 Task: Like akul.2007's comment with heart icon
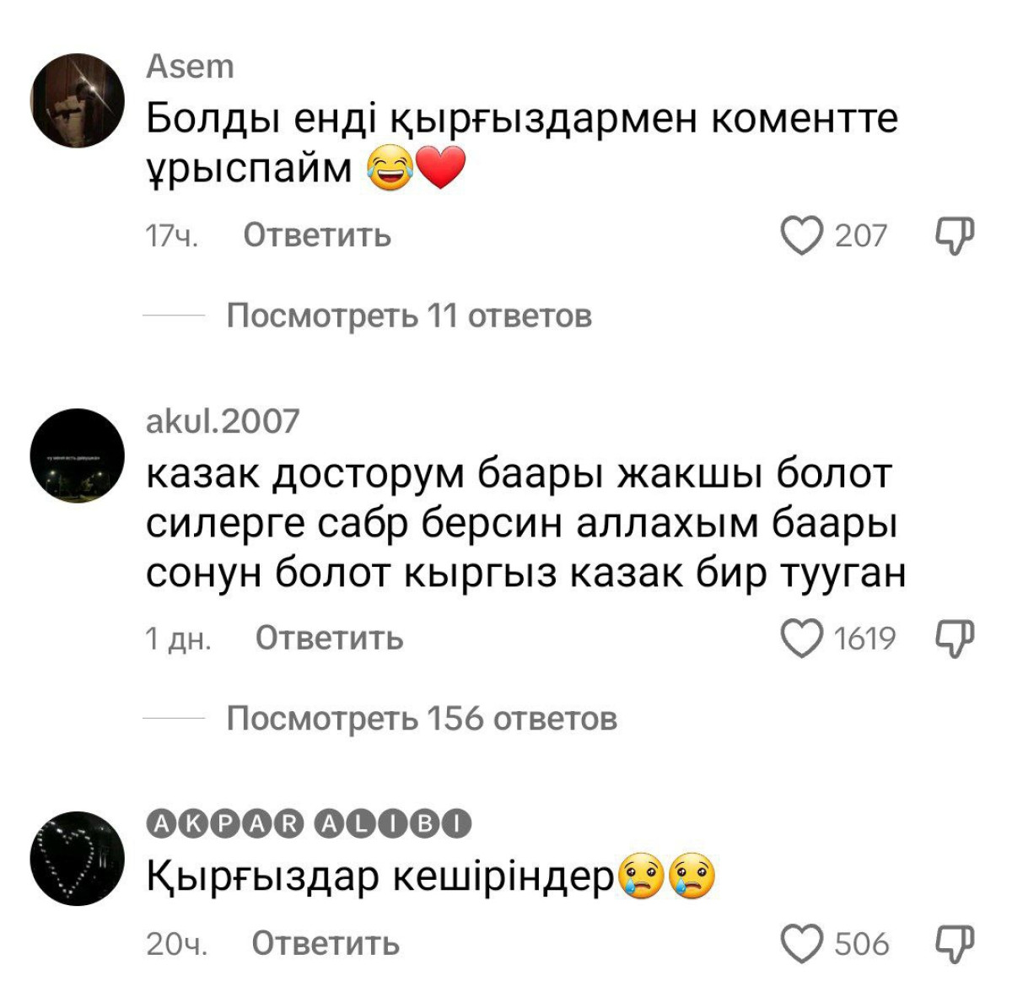(801, 639)
